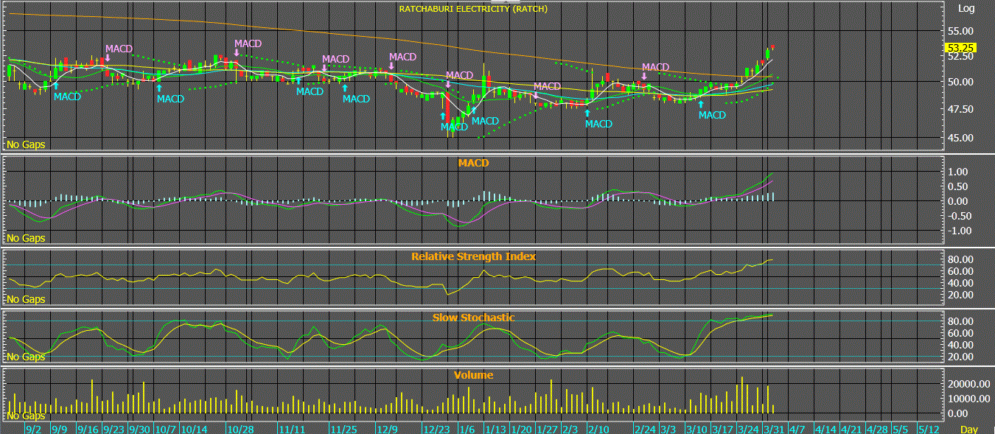Click the 5/12 date label
The width and height of the screenshot is (995, 434).
929,429
